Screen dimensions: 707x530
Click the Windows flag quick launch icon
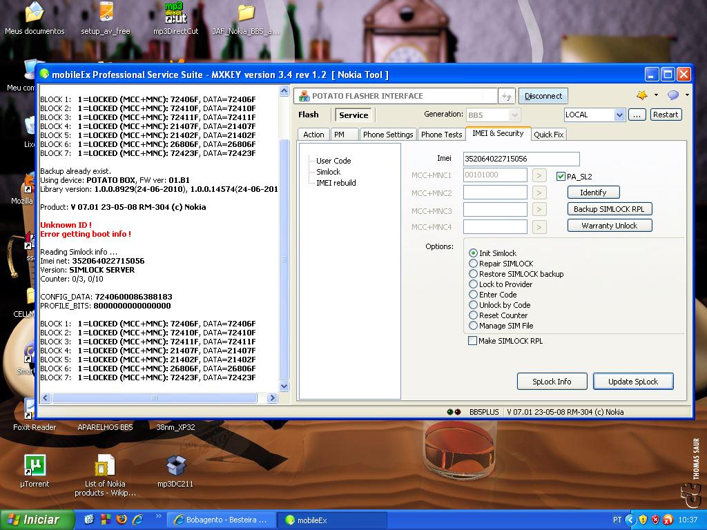(105, 520)
